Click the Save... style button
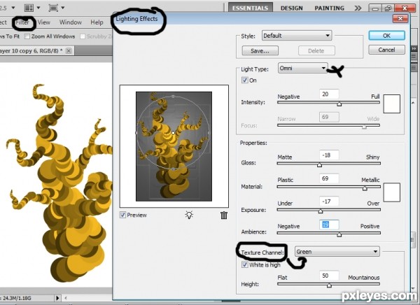Image resolution: width=420 pixels, height=305 pixels. coord(260,50)
